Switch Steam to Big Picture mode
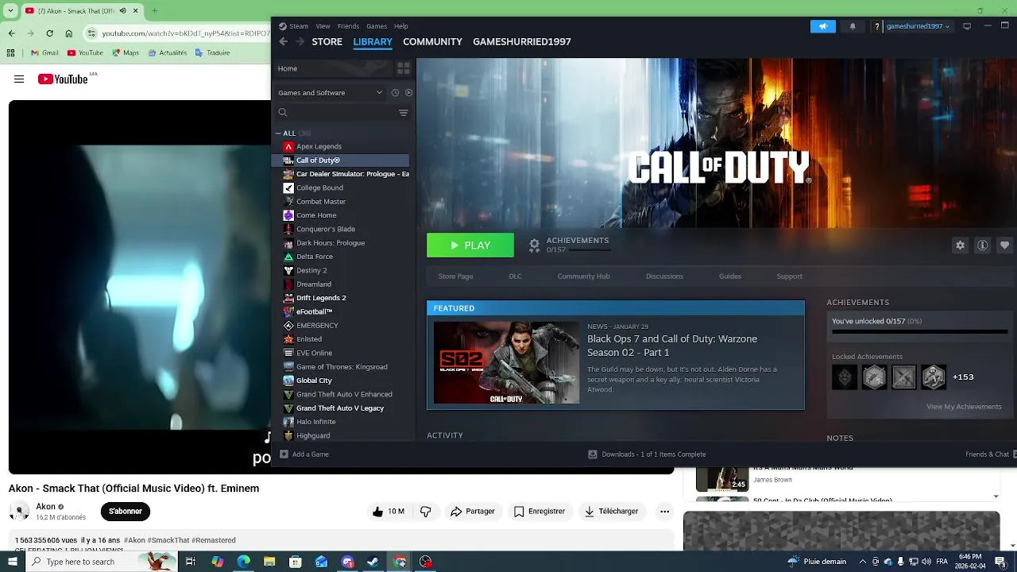Viewport: 1017px width, 572px height. (x=967, y=26)
